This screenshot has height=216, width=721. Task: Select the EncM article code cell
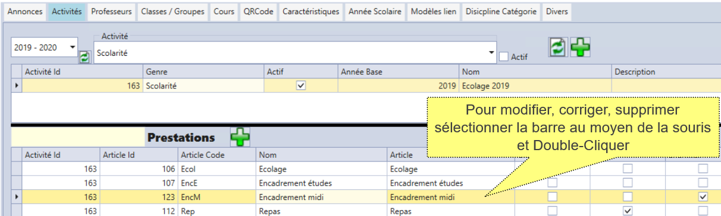pos(217,196)
